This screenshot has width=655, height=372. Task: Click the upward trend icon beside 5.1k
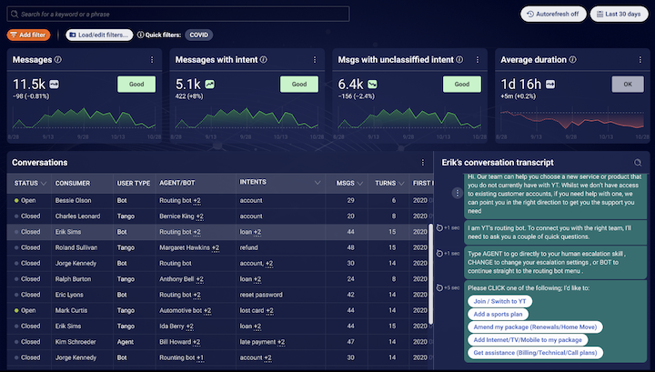[x=210, y=85]
